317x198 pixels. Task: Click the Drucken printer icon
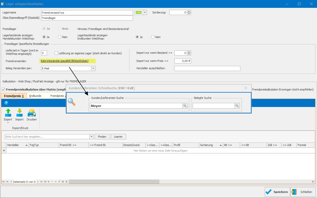tap(31, 113)
